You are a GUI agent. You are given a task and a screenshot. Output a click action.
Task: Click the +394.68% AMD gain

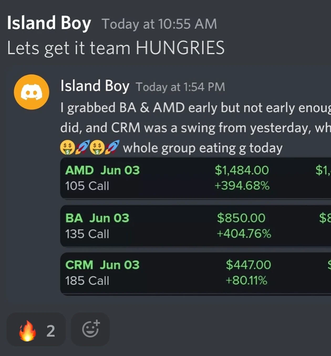coord(242,186)
